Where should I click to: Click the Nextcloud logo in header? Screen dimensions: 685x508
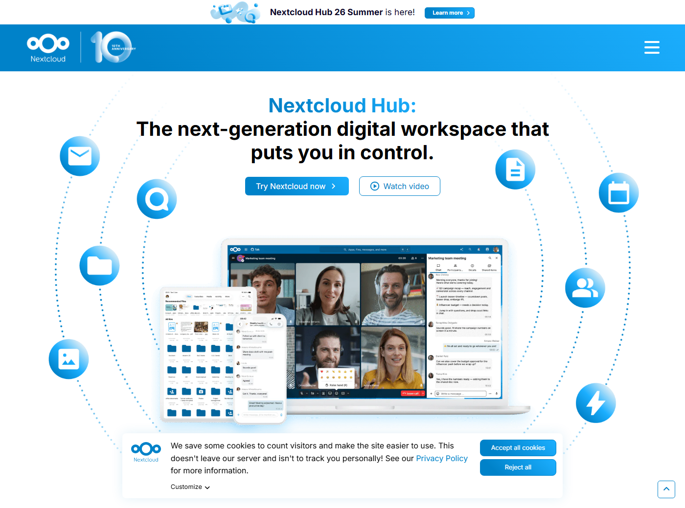[x=48, y=48]
